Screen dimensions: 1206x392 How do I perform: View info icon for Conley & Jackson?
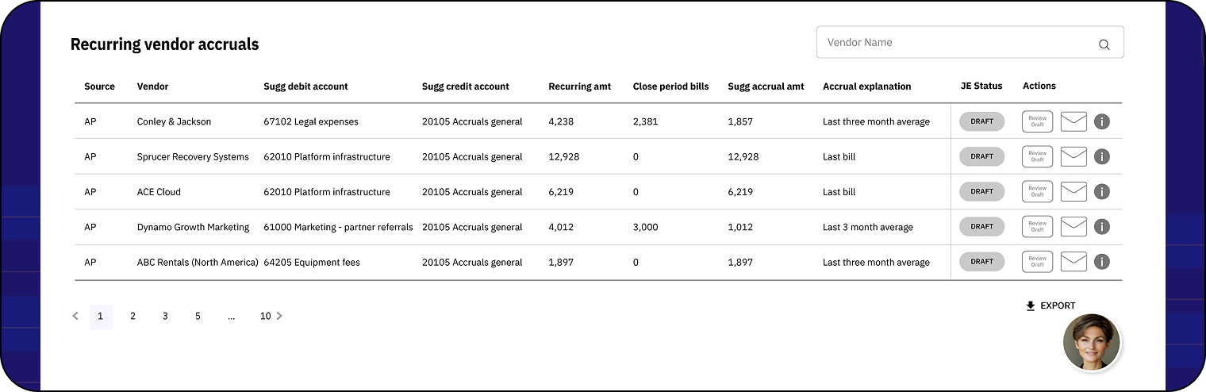(x=1101, y=121)
